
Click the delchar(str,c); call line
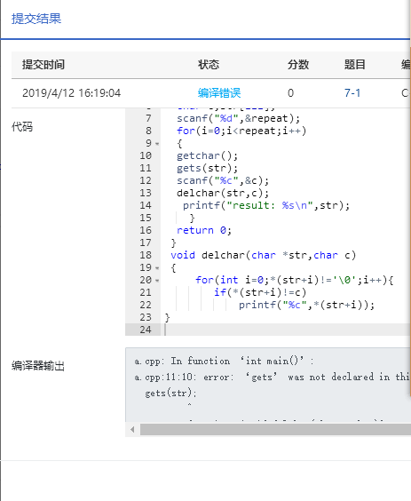click(x=223, y=193)
